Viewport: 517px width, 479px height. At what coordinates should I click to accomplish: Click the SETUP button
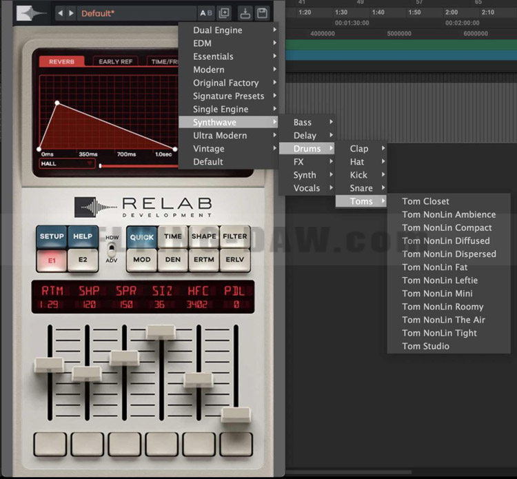coord(52,236)
